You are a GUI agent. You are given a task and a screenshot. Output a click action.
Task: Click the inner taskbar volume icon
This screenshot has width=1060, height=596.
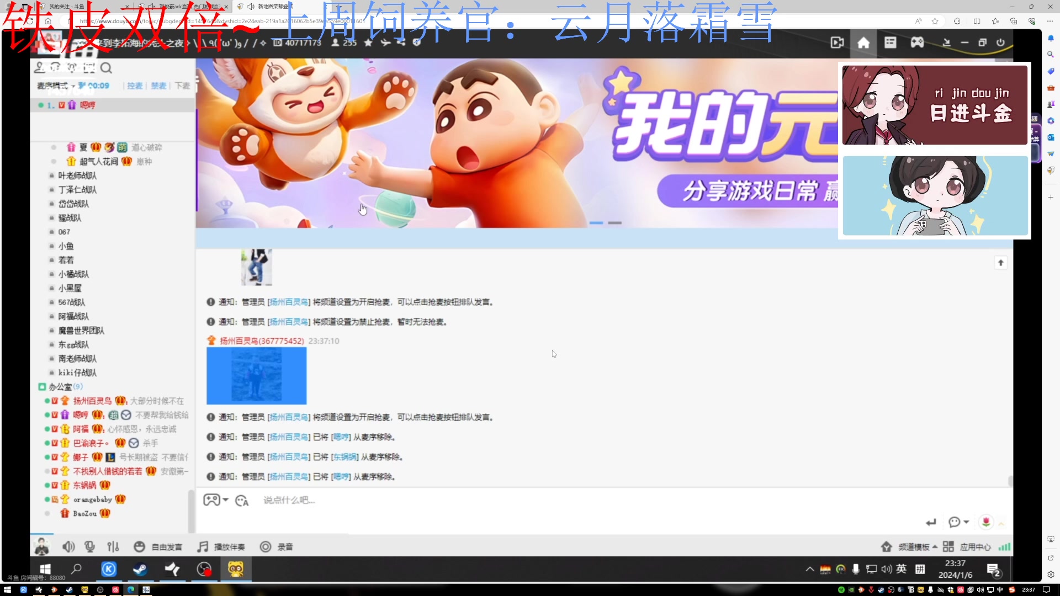(887, 569)
